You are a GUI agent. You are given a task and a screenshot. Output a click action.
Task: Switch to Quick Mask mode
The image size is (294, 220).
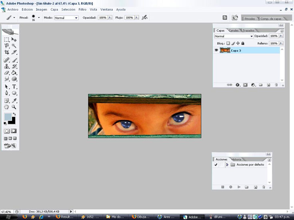tap(14, 131)
